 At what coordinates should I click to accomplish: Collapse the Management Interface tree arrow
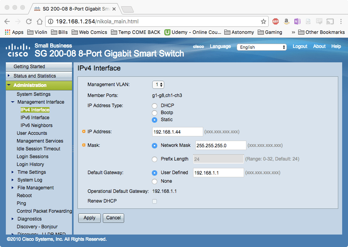(12, 102)
